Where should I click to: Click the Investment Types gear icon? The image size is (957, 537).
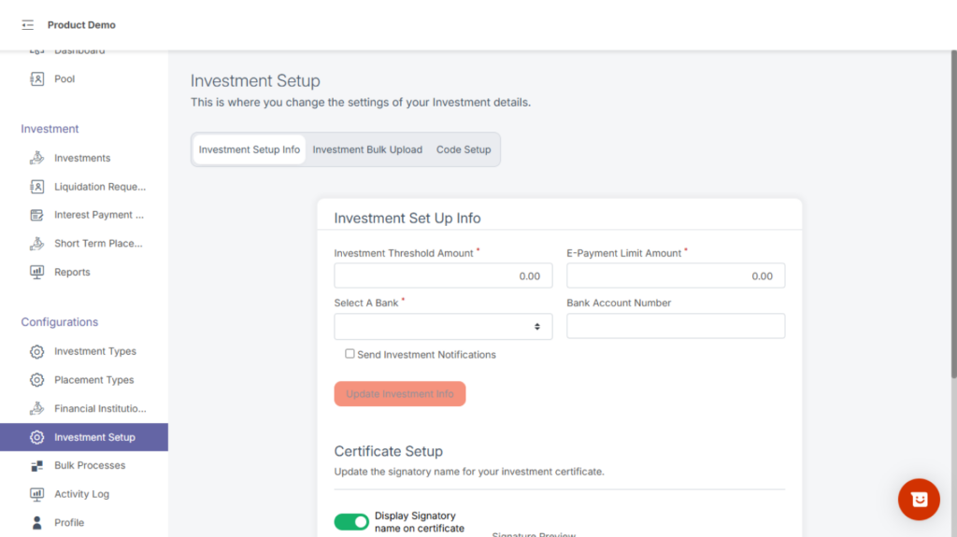37,352
